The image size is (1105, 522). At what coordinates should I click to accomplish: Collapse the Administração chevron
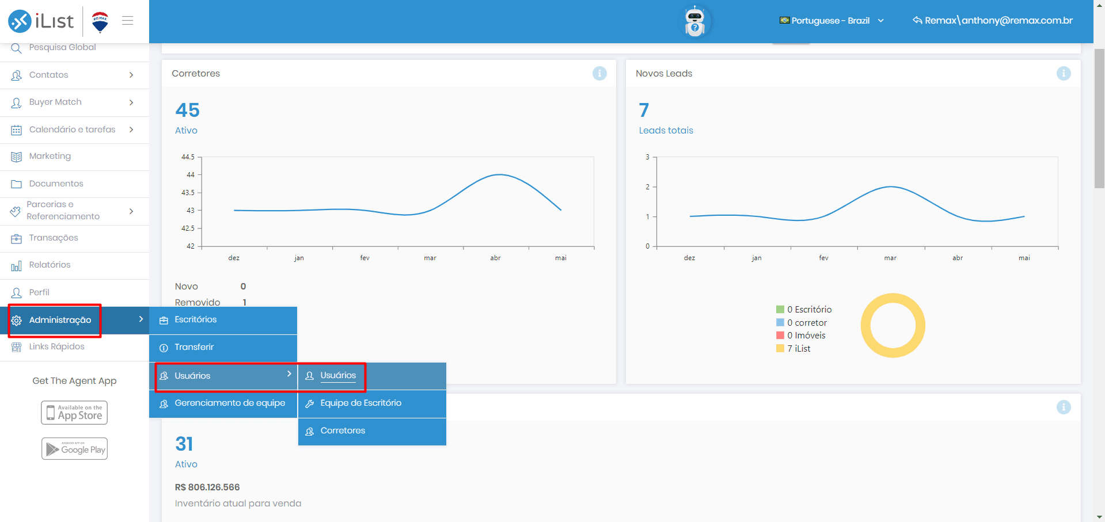[x=141, y=319]
